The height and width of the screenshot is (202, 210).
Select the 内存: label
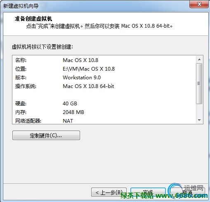point(21,112)
